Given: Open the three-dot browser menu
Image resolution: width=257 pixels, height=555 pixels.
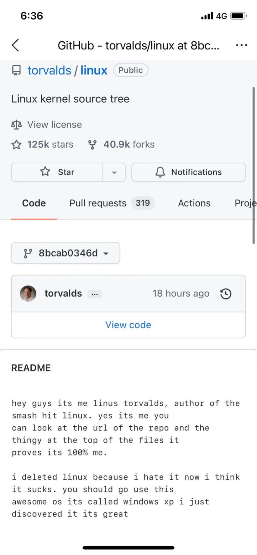Looking at the screenshot, I should click(x=241, y=45).
